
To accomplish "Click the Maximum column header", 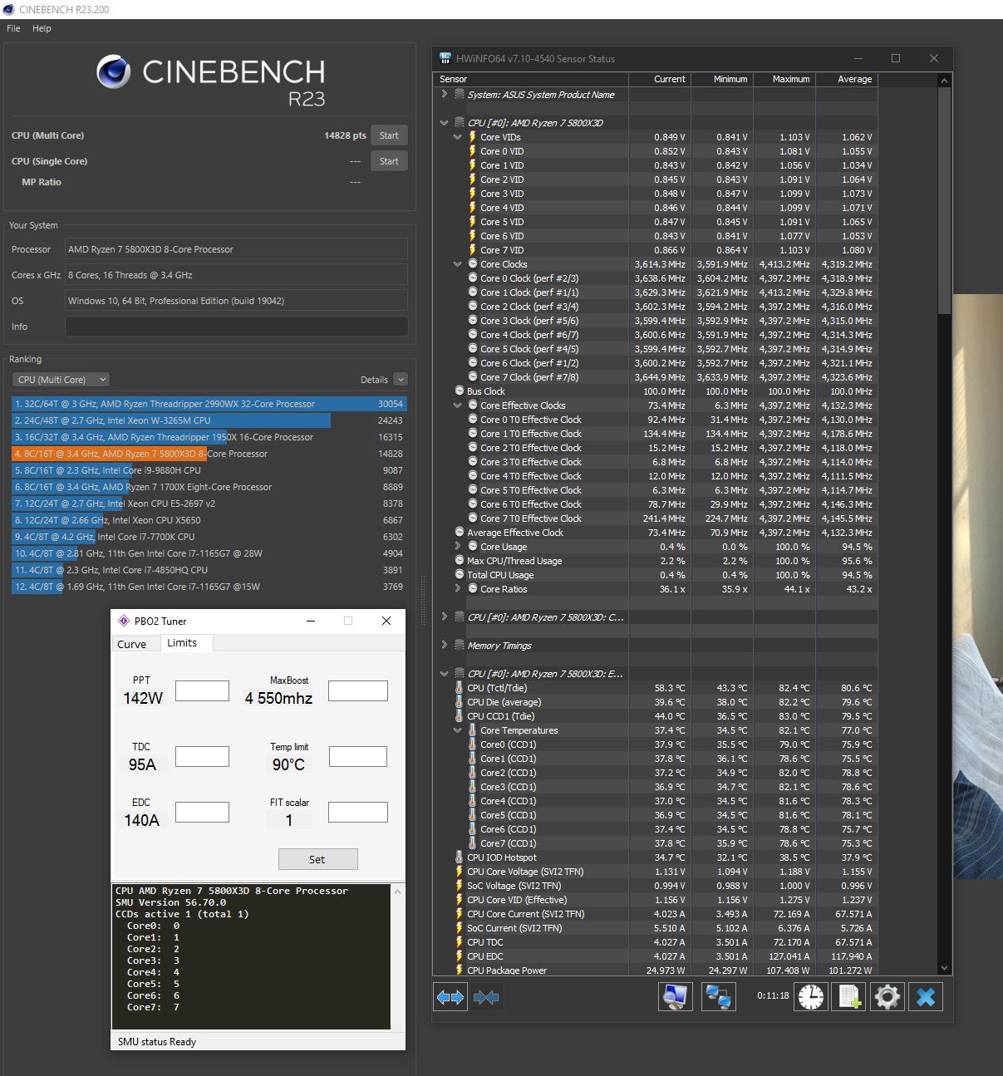I will pyautogui.click(x=784, y=79).
